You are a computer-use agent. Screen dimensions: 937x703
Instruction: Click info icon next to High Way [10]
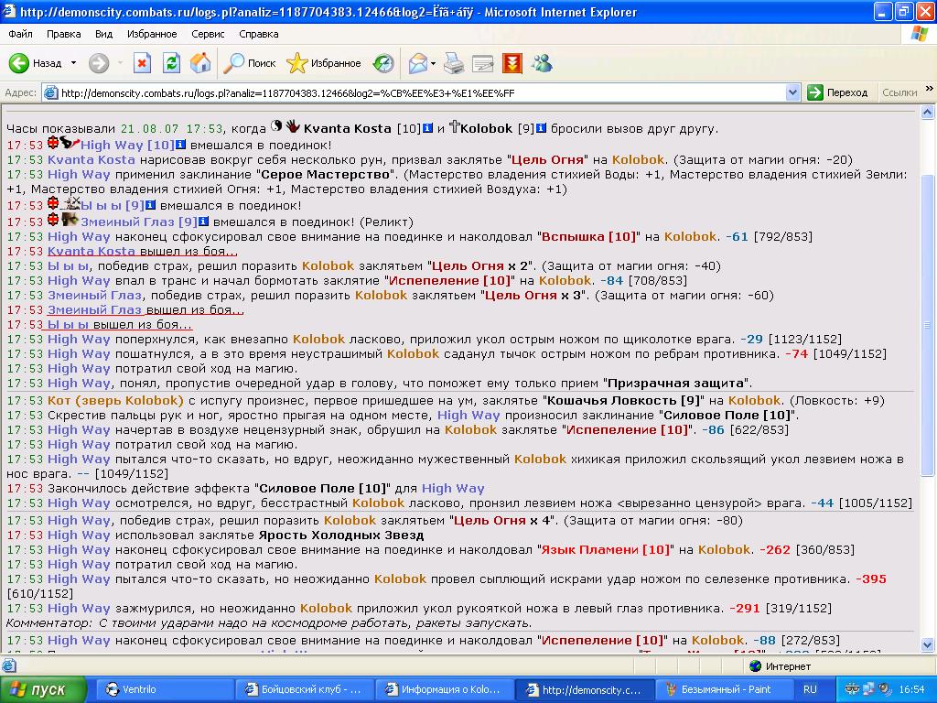coord(180,145)
